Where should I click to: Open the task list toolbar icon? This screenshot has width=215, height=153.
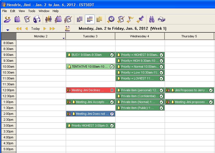click(x=27, y=19)
